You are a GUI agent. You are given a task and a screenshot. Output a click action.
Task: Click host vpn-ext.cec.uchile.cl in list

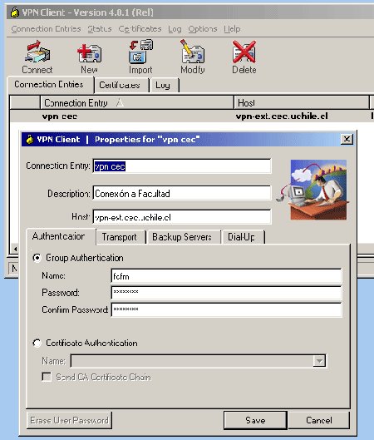[x=282, y=116]
